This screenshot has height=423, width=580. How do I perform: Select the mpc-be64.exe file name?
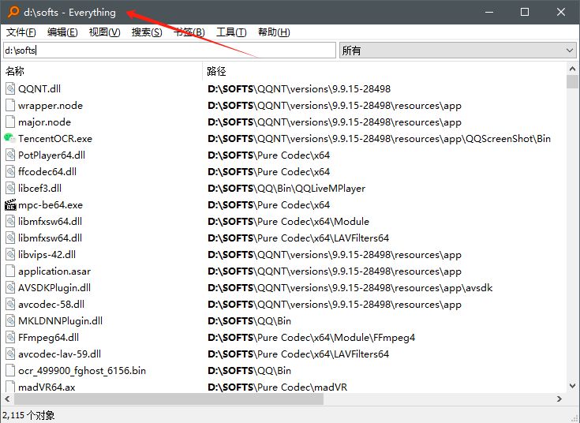[51, 204]
